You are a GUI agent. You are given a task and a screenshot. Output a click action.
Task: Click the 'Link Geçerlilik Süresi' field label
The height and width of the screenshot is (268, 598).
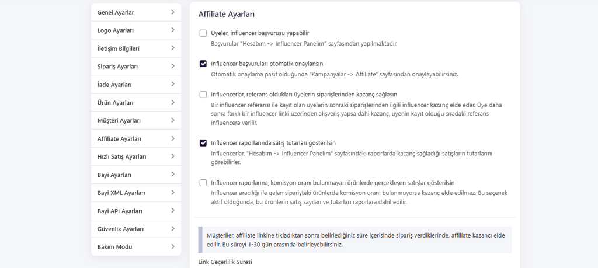tap(225, 262)
